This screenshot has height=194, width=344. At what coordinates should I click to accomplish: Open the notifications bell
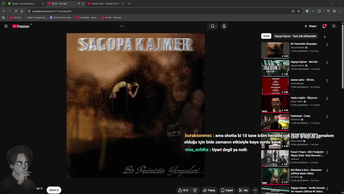pos(324,26)
